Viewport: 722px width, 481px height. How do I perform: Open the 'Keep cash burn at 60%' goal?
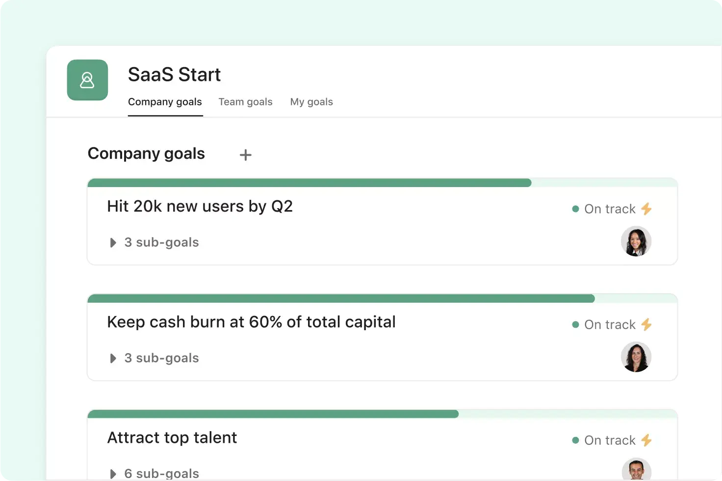pyautogui.click(x=251, y=322)
